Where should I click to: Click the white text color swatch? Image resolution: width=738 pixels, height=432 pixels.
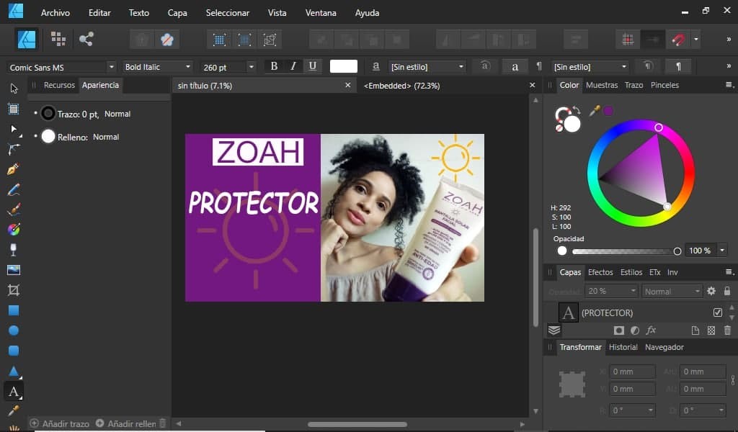(344, 66)
